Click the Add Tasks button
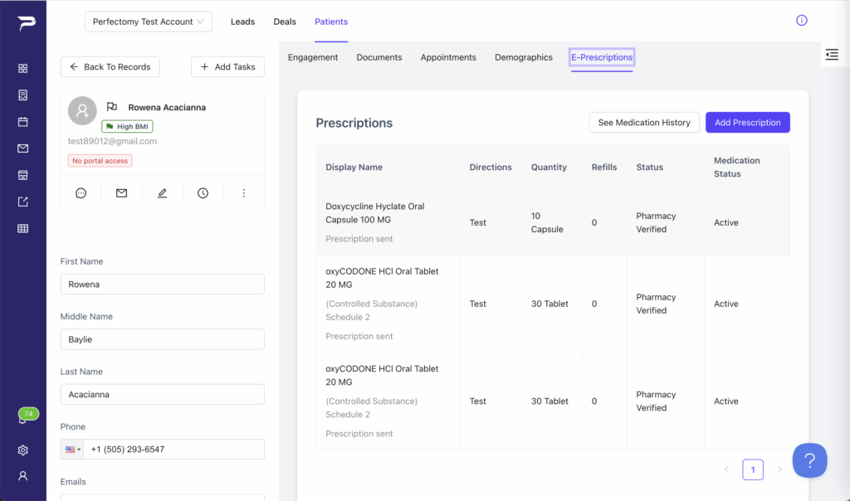The image size is (850, 501). click(x=227, y=66)
